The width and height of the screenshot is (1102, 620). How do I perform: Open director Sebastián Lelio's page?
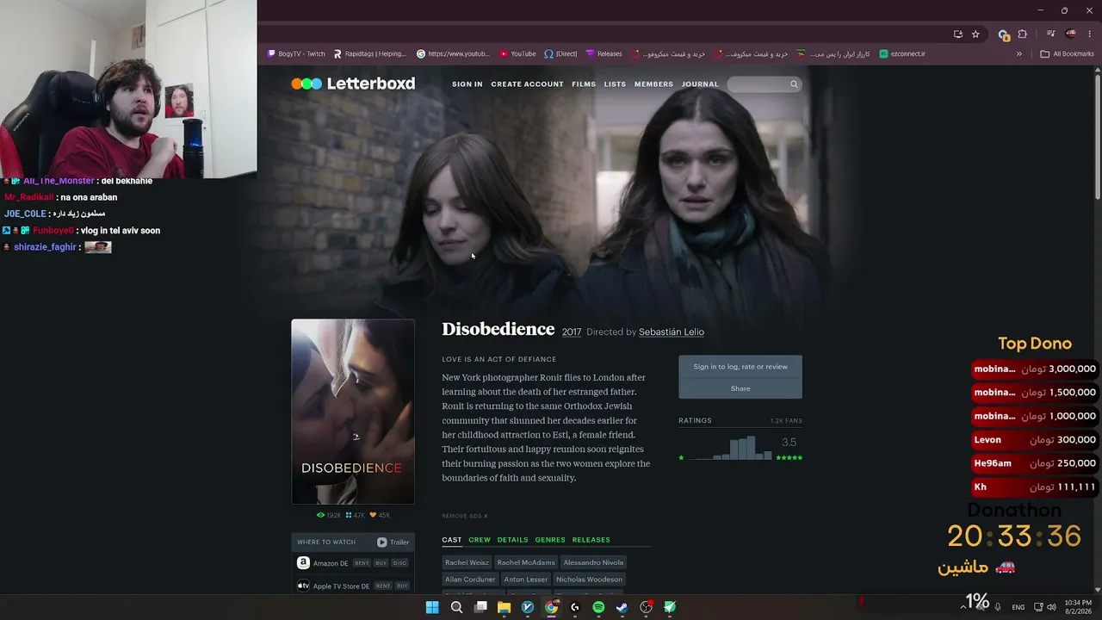[x=672, y=332]
